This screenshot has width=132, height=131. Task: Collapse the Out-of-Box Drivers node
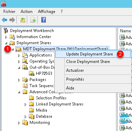(19, 68)
